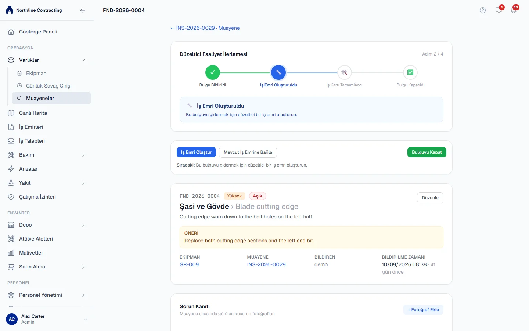Click the İş Emirleri document icon
The image size is (529, 331).
pos(11,127)
